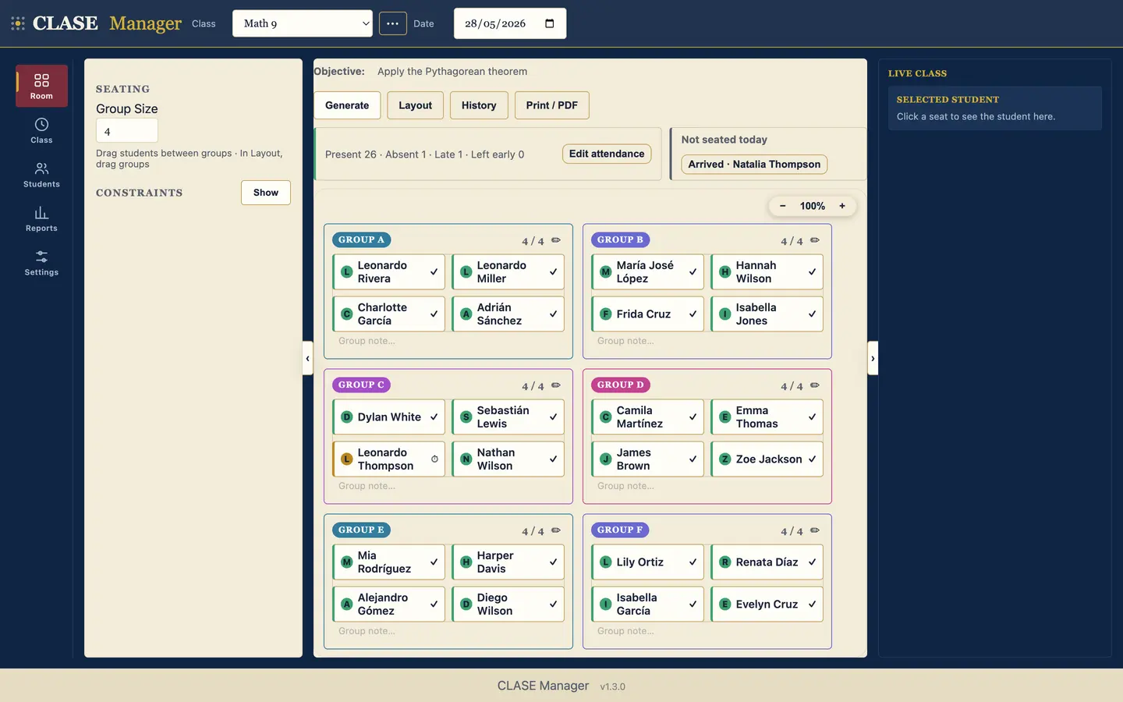Open the Room view in sidebar
The width and height of the screenshot is (1123, 702).
pyautogui.click(x=41, y=86)
